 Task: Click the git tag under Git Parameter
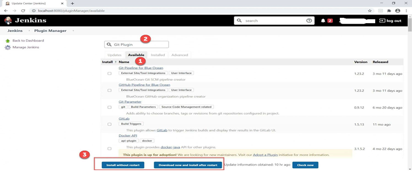[123, 107]
